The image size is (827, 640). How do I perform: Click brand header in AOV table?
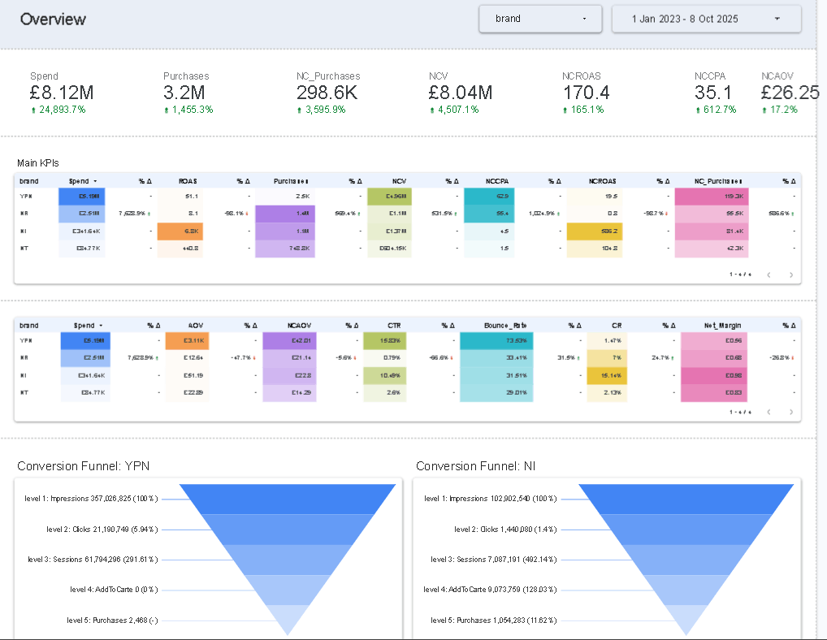[29, 326]
